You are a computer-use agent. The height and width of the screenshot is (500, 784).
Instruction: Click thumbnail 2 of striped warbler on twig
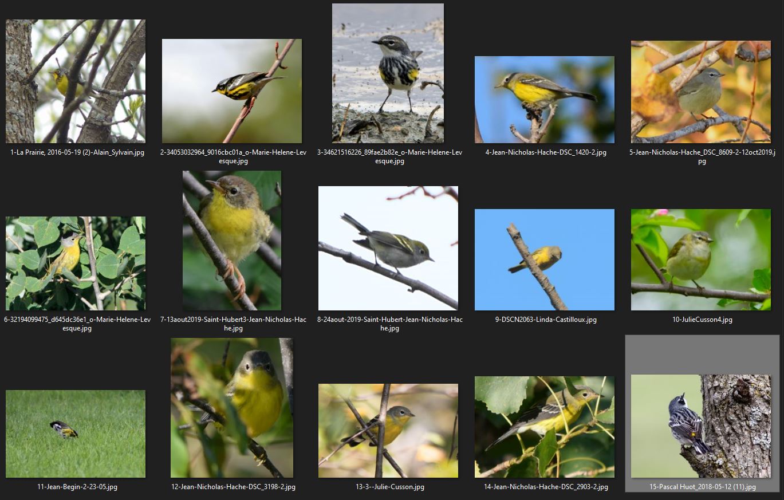231,91
